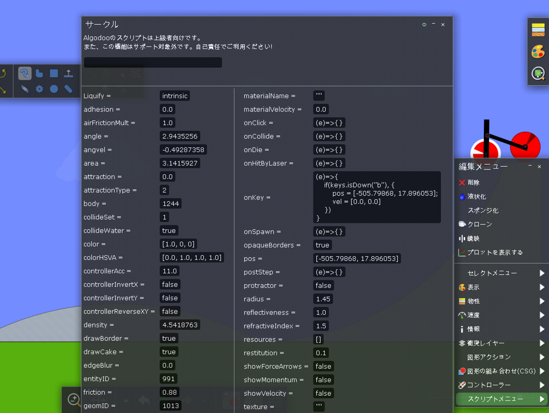Select the Sketch tool
Screen dimensions: 549x413
coord(25,74)
